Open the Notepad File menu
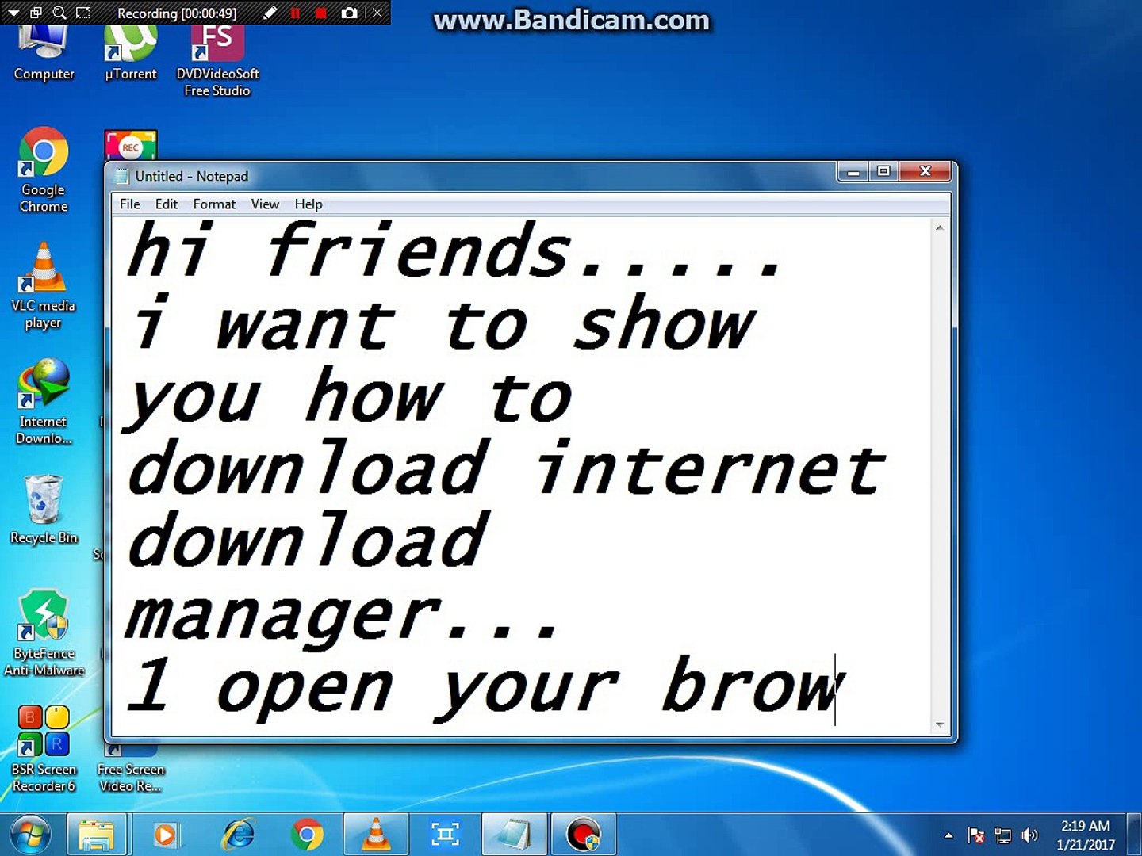Screen dimensions: 1142x856 tap(129, 204)
